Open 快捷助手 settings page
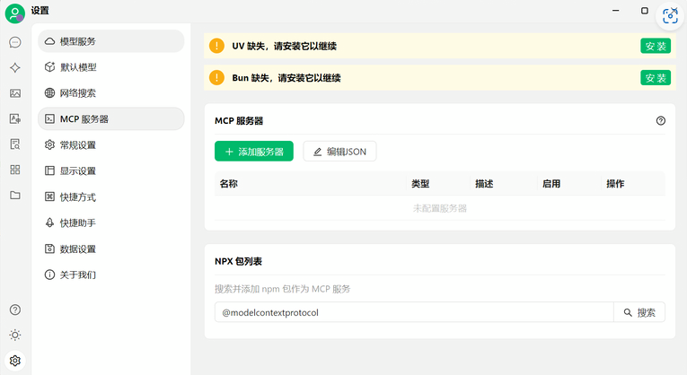Image resolution: width=687 pixels, height=375 pixels. (110, 222)
